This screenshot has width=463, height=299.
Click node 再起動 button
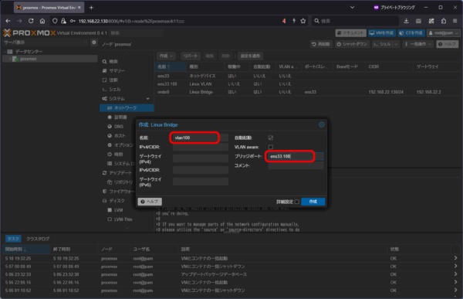(321, 44)
